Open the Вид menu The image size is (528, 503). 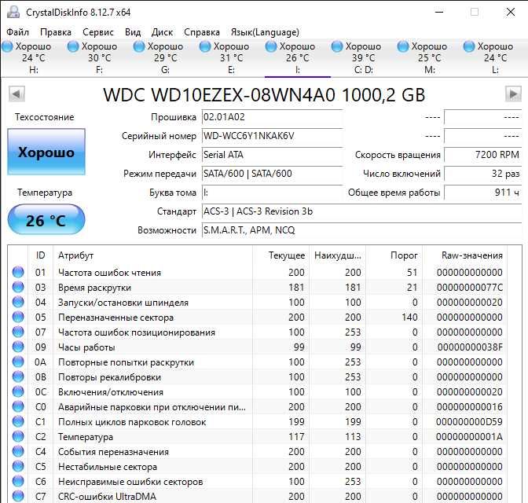coord(133,32)
